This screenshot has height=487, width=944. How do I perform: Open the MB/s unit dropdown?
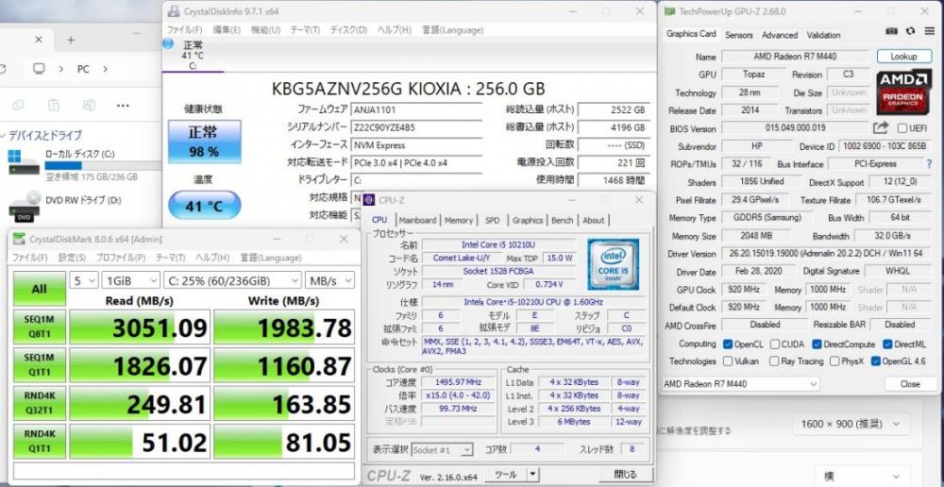329,280
